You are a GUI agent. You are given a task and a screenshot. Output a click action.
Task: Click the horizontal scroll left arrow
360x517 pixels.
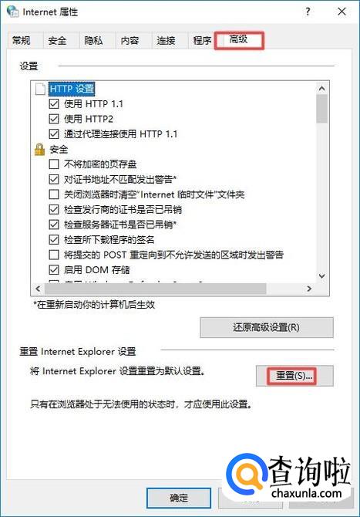click(x=38, y=289)
